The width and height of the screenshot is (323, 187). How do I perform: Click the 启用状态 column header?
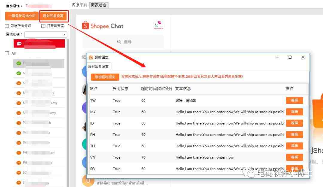120,88
